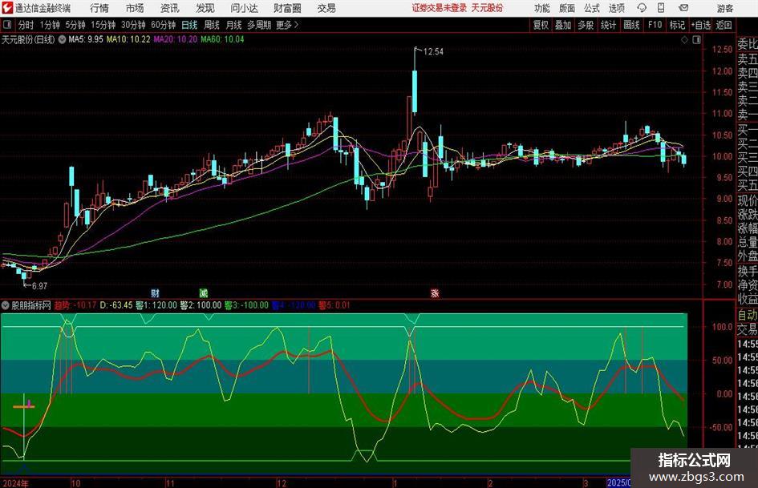This screenshot has width=758, height=488.
Task: Click the 2024年 label on time axis
Action: click(x=15, y=483)
